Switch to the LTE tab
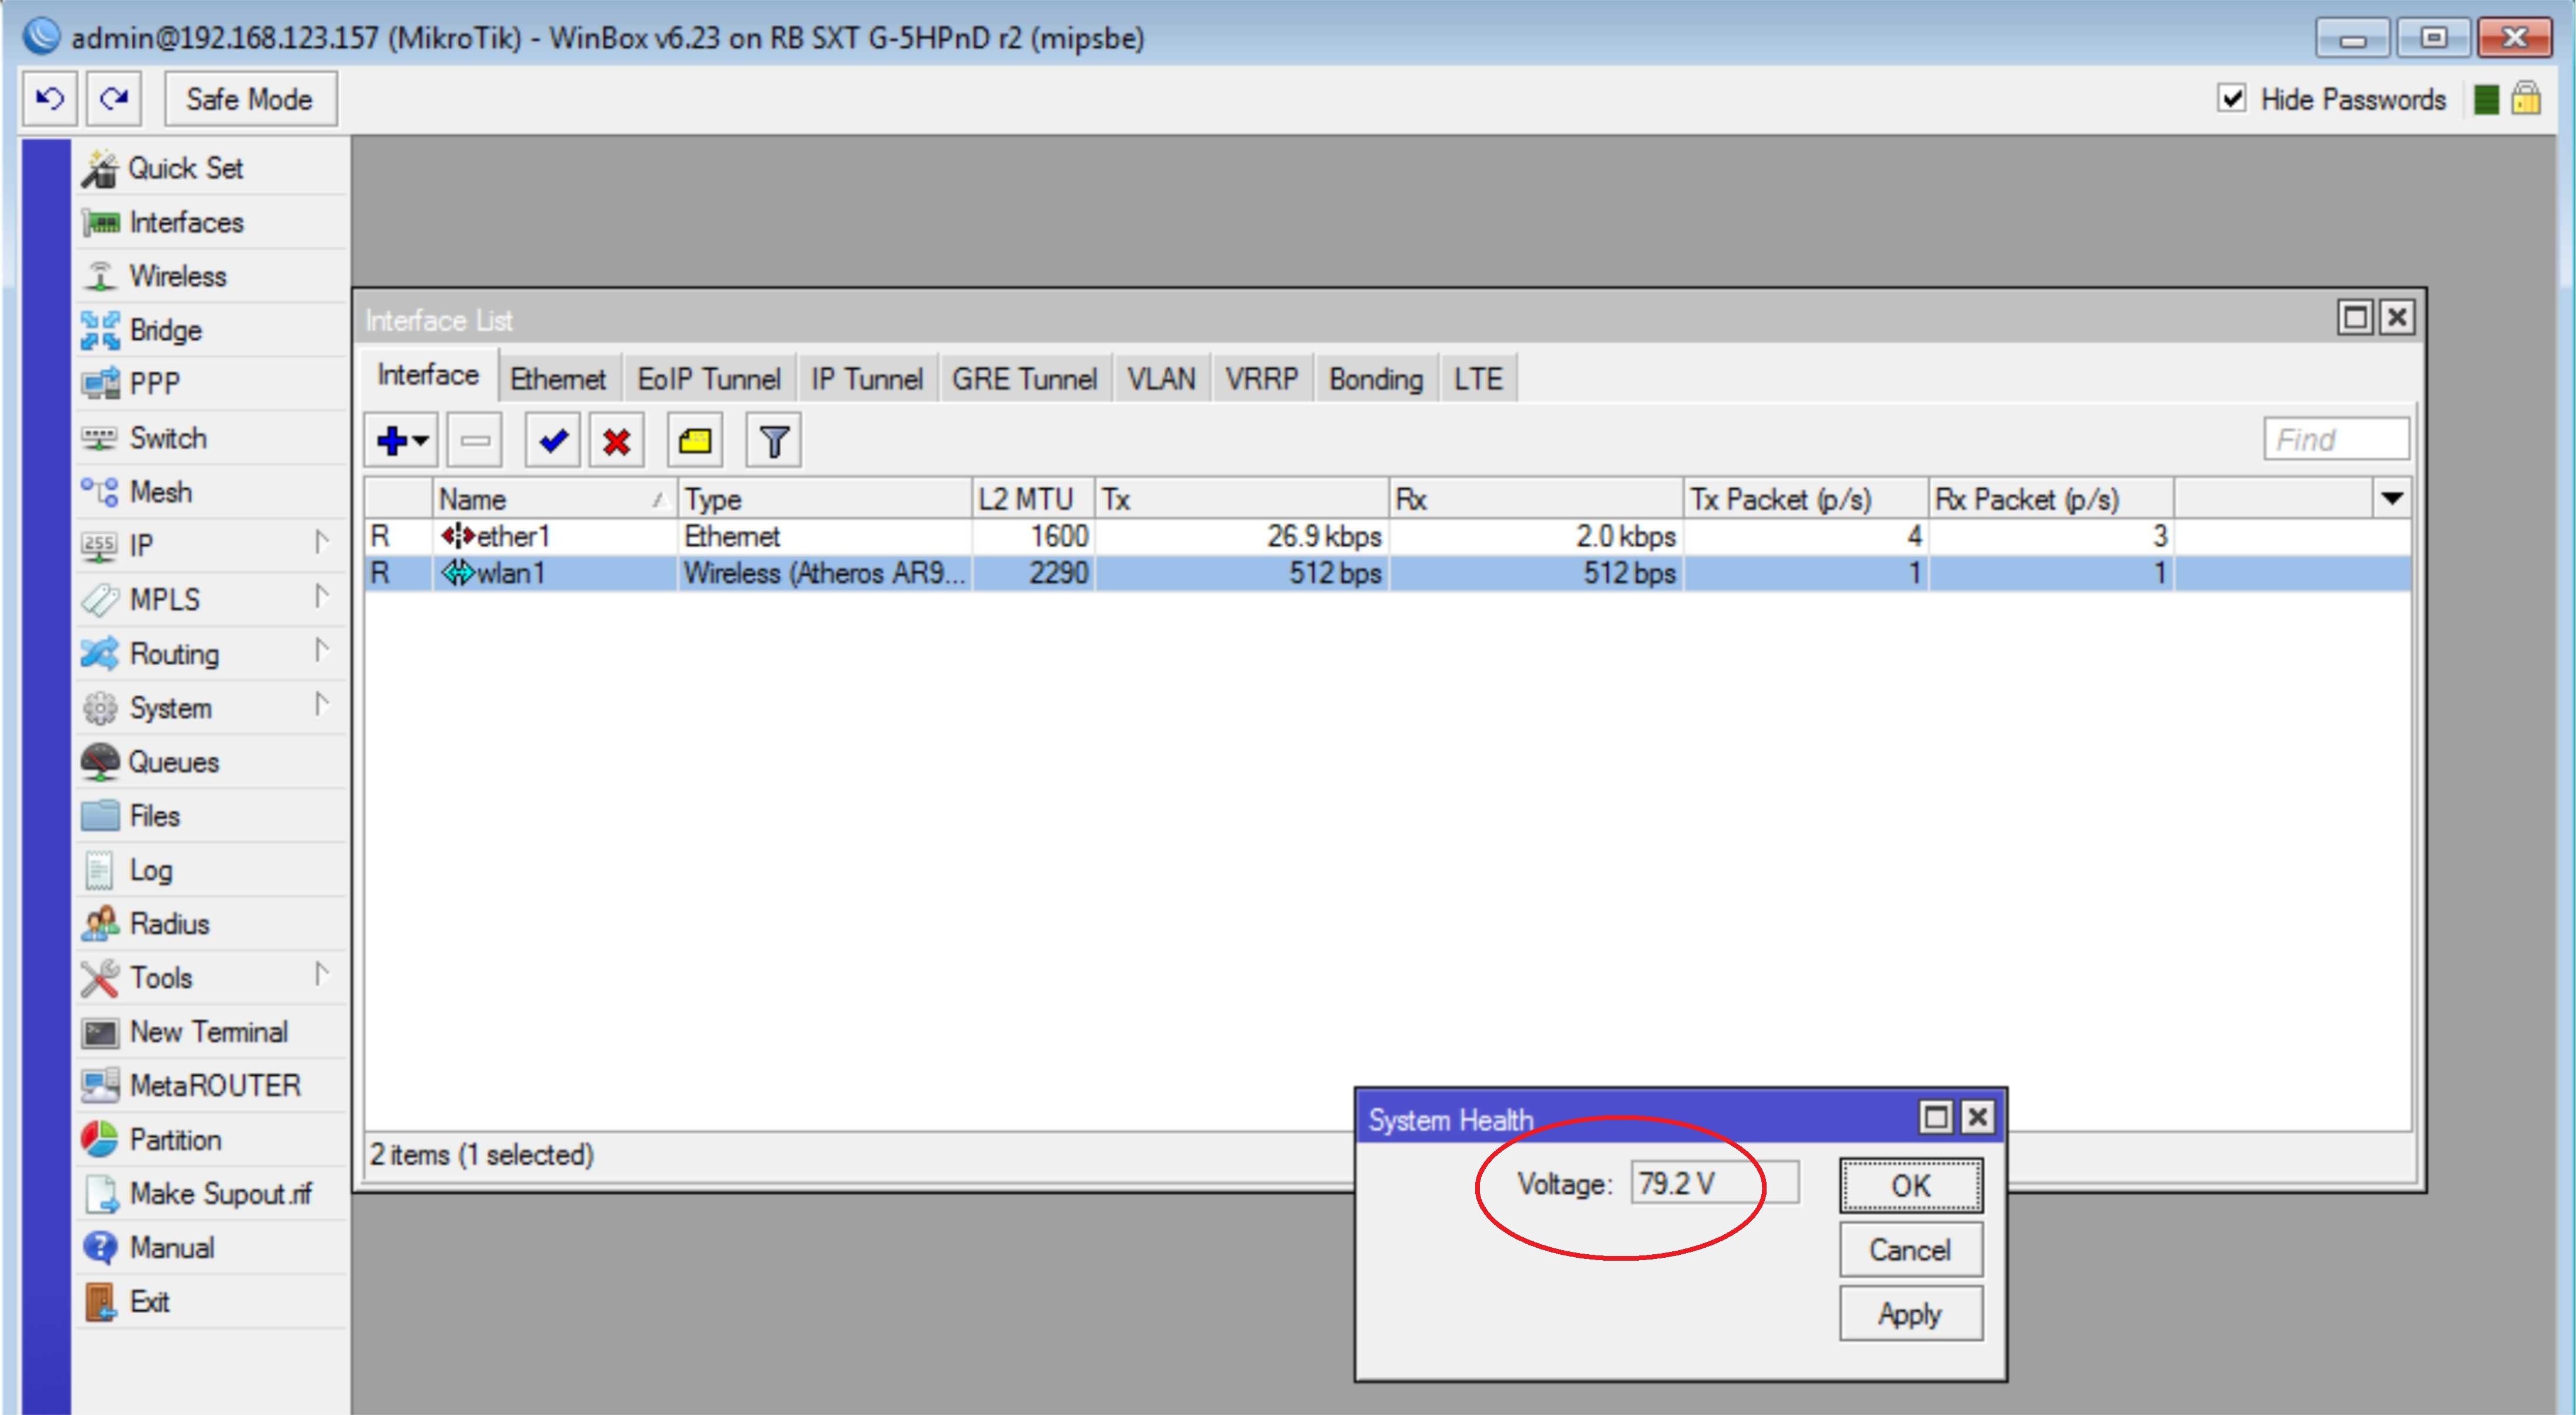2576x1415 pixels. point(1478,379)
